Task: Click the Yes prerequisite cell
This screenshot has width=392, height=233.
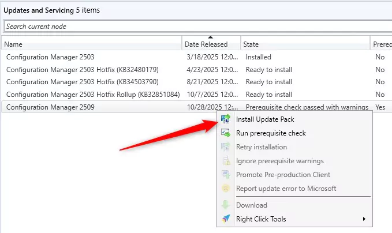Action: pyautogui.click(x=380, y=107)
